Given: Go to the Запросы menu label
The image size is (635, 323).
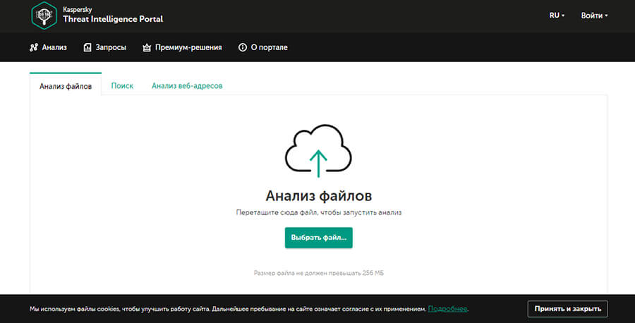Looking at the screenshot, I should coord(111,48).
